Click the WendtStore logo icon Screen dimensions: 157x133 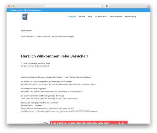click(25, 17)
